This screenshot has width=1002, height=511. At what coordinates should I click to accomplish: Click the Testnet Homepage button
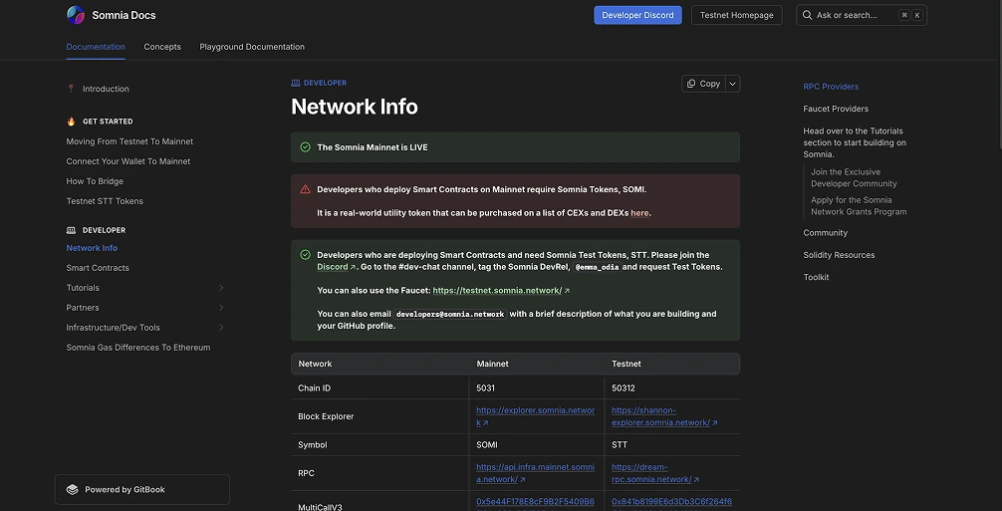coord(737,15)
